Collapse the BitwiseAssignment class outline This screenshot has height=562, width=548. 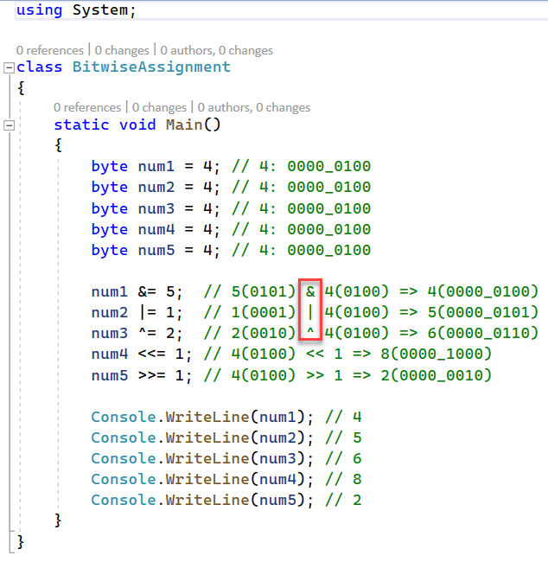tap(9, 67)
